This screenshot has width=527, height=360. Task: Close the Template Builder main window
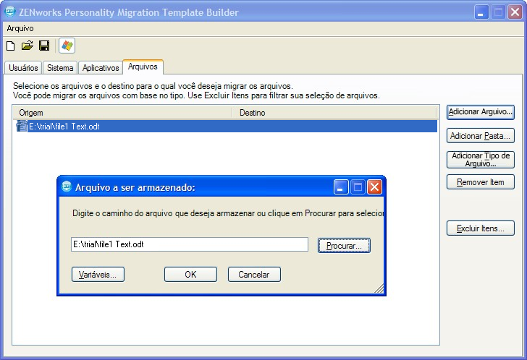pos(515,12)
